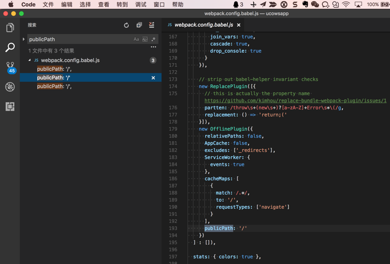This screenshot has width=390, height=264.
Task: Show search details with the ellipsis button
Action: click(x=153, y=47)
